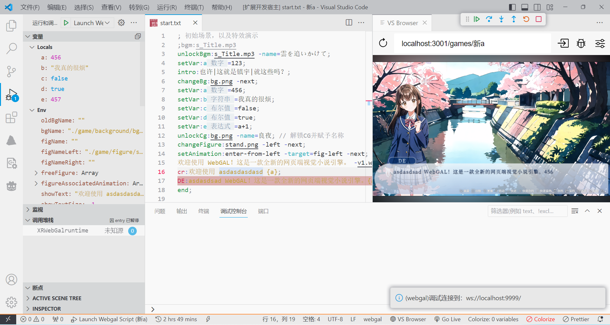Open VS Browser settings sliders icon
610x325 pixels.
click(x=600, y=43)
